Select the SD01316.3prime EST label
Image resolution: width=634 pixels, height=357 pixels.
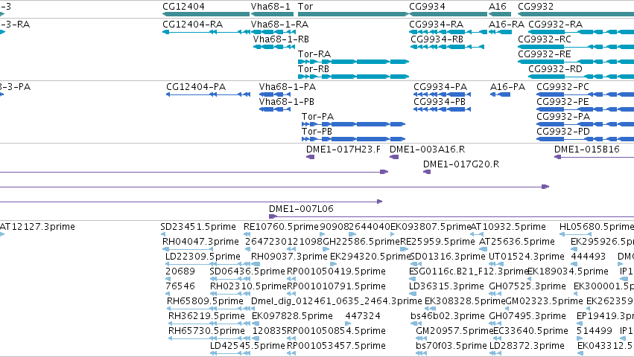(x=448, y=257)
